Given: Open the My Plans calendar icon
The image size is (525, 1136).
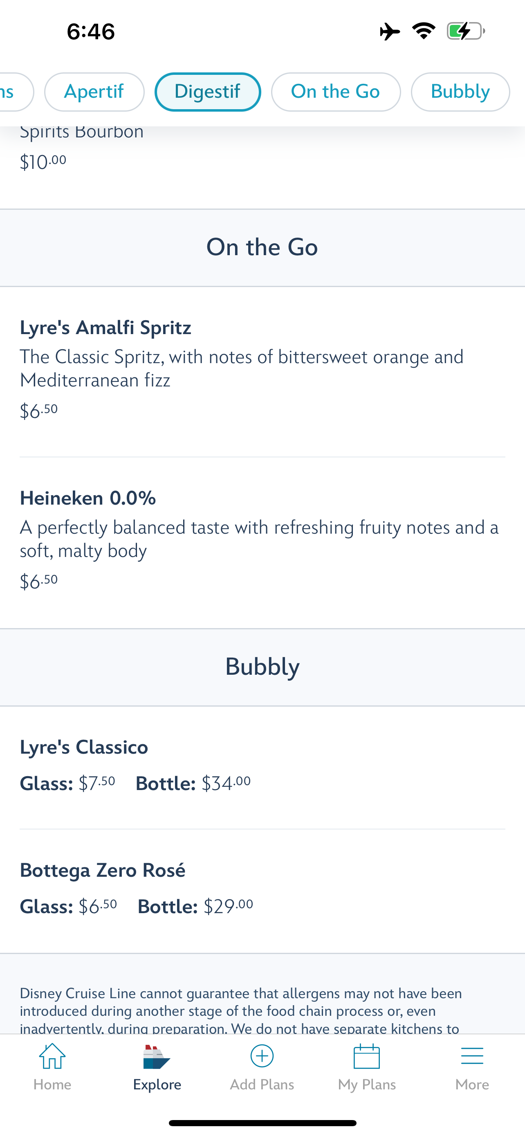Looking at the screenshot, I should point(367,1056).
